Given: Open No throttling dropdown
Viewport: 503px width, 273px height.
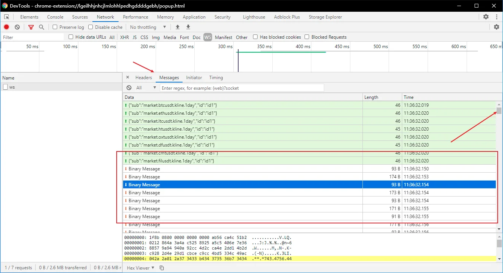Looking at the screenshot, I should [x=148, y=27].
